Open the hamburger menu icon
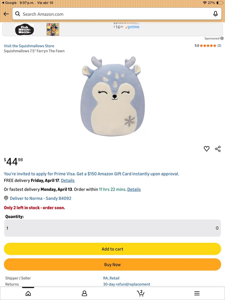The width and height of the screenshot is (225, 300). pyautogui.click(x=197, y=293)
